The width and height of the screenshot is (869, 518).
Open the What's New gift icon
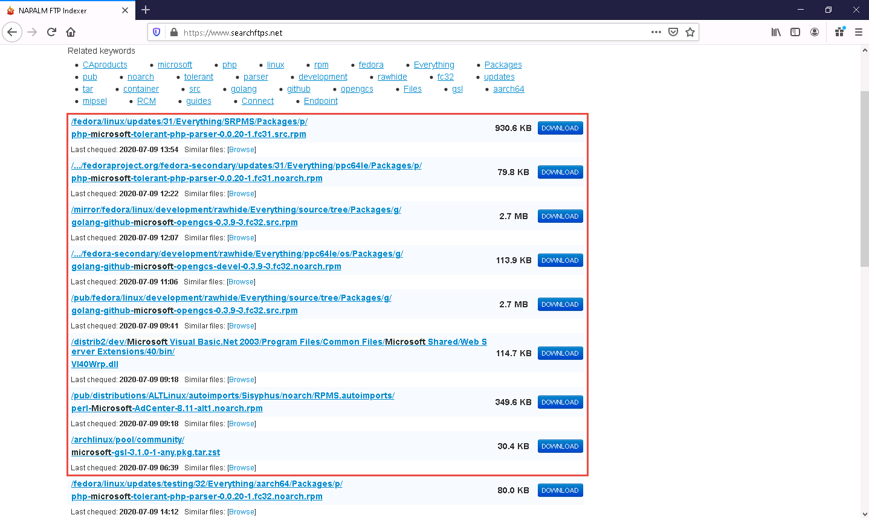pos(839,33)
